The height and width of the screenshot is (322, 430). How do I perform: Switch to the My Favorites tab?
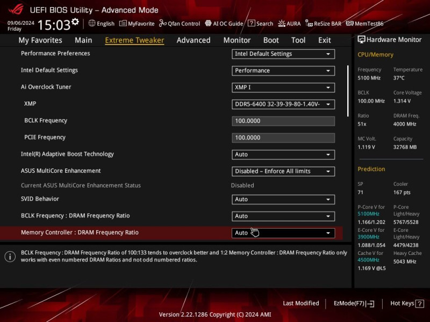pyautogui.click(x=40, y=40)
